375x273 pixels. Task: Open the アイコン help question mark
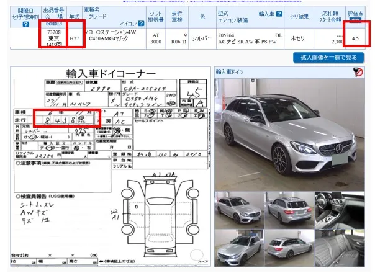(142, 23)
